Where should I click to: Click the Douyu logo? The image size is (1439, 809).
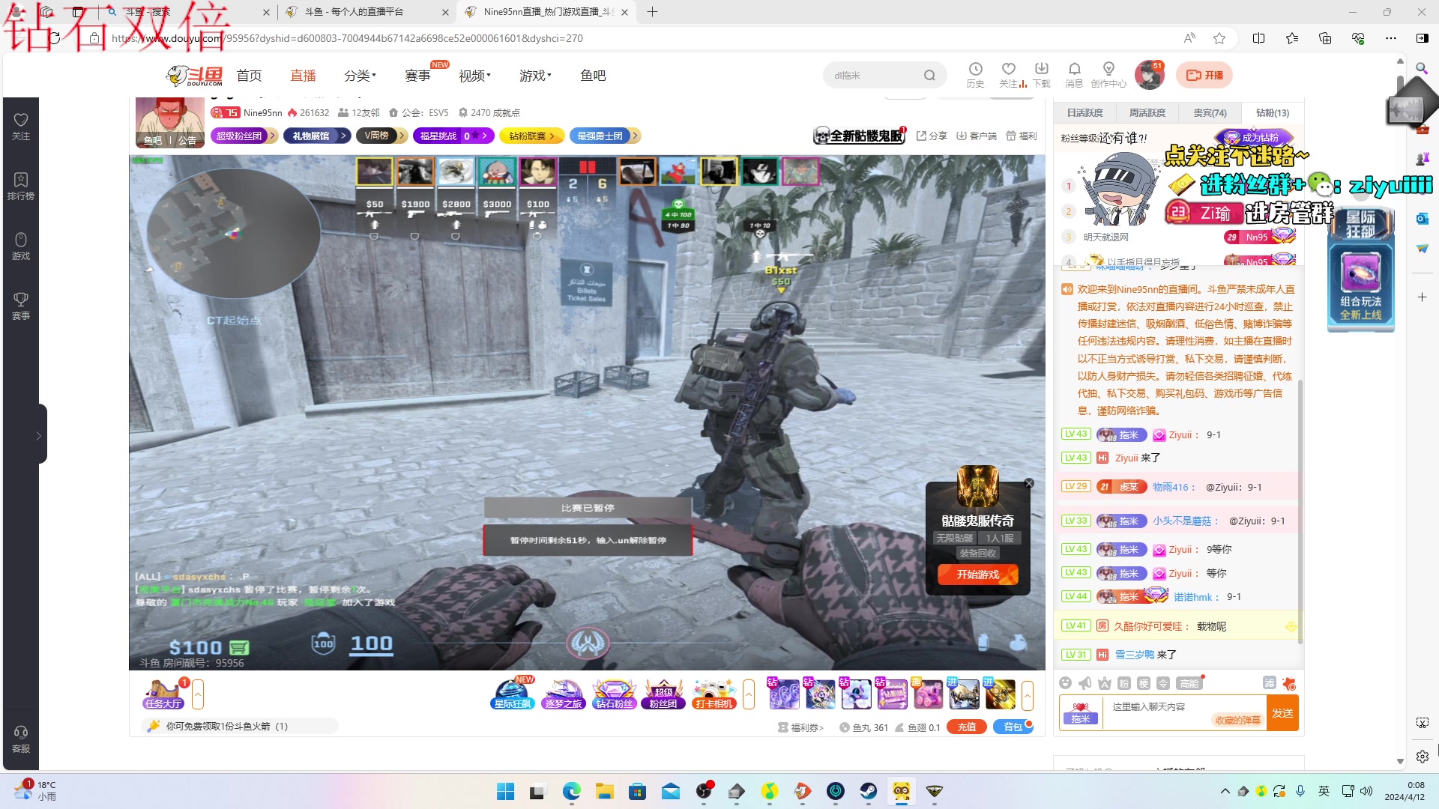pyautogui.click(x=194, y=76)
